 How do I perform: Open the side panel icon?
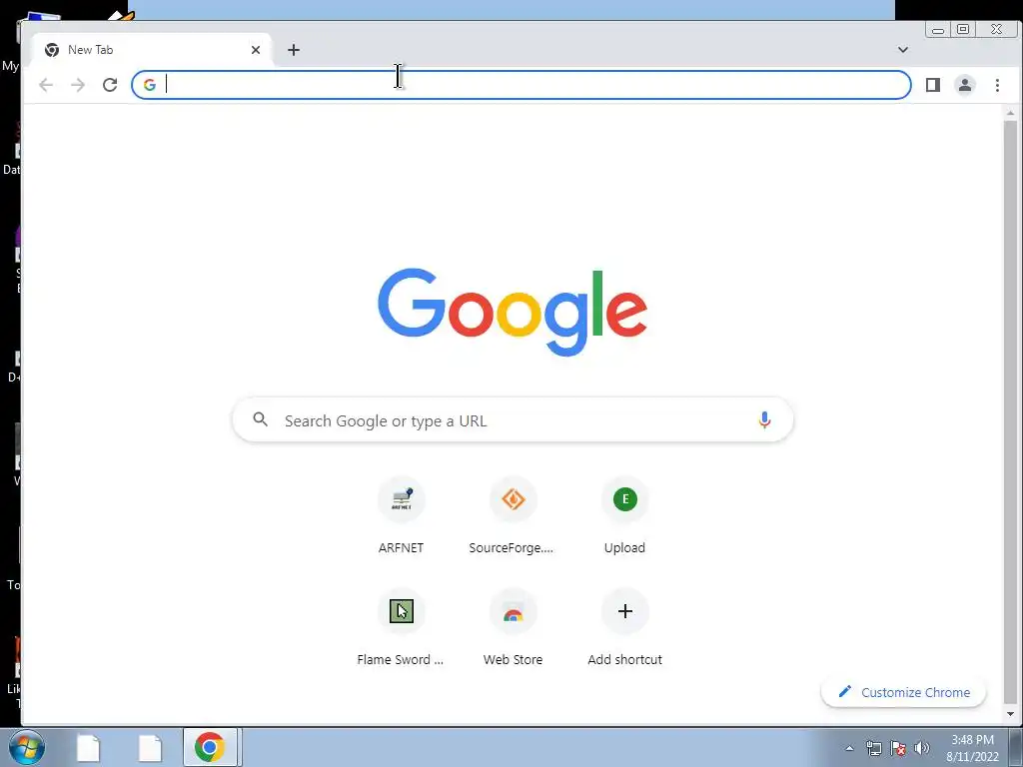(933, 85)
